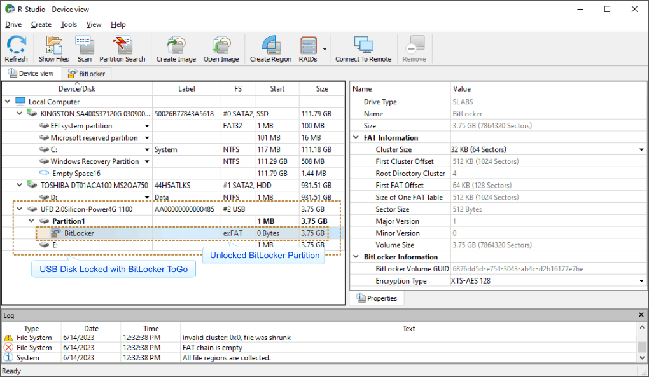Click the Open Image toolbar icon
Image resolution: width=649 pixels, height=377 pixels.
pyautogui.click(x=221, y=49)
